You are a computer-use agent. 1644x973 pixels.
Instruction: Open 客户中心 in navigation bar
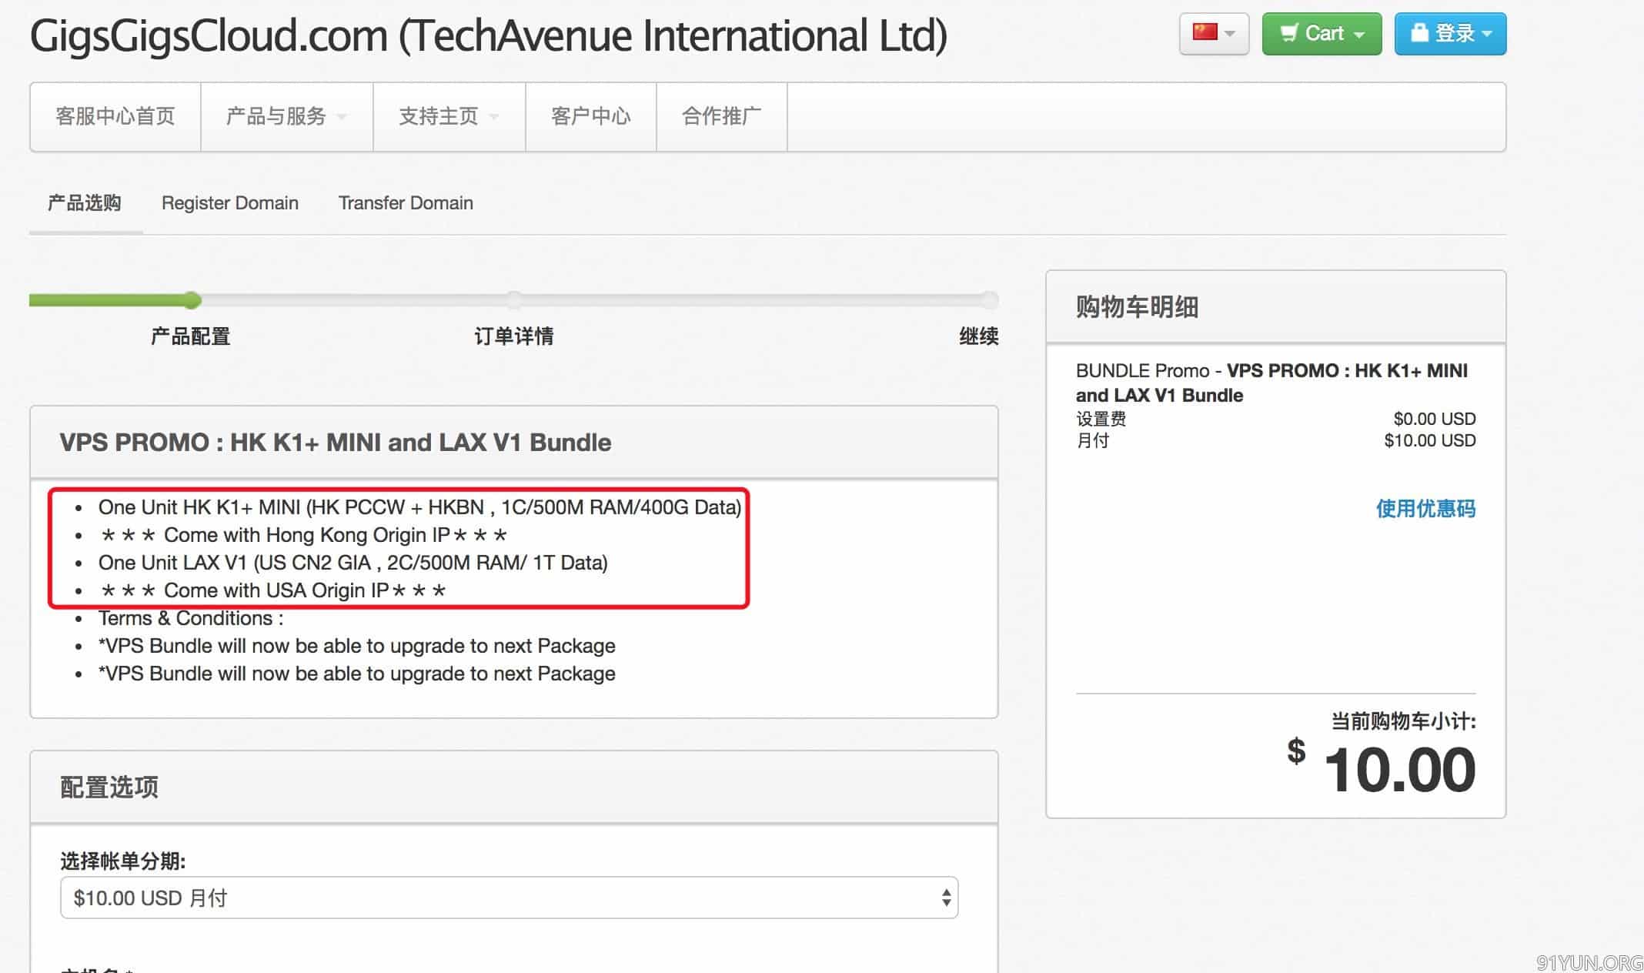591,116
